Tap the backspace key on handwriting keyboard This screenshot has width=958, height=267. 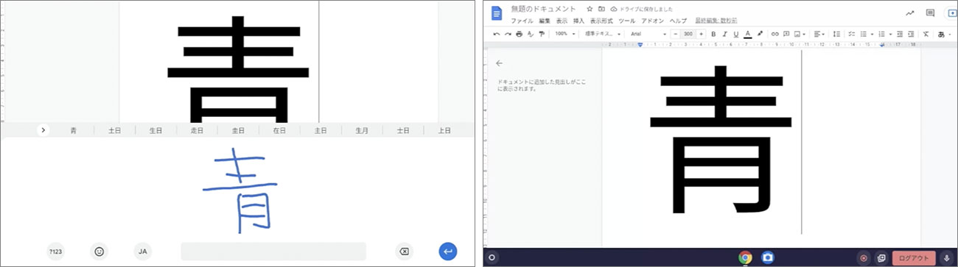pos(404,251)
